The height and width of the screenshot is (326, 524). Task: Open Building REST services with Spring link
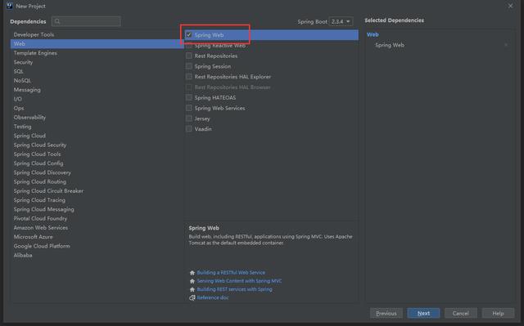[235, 289]
